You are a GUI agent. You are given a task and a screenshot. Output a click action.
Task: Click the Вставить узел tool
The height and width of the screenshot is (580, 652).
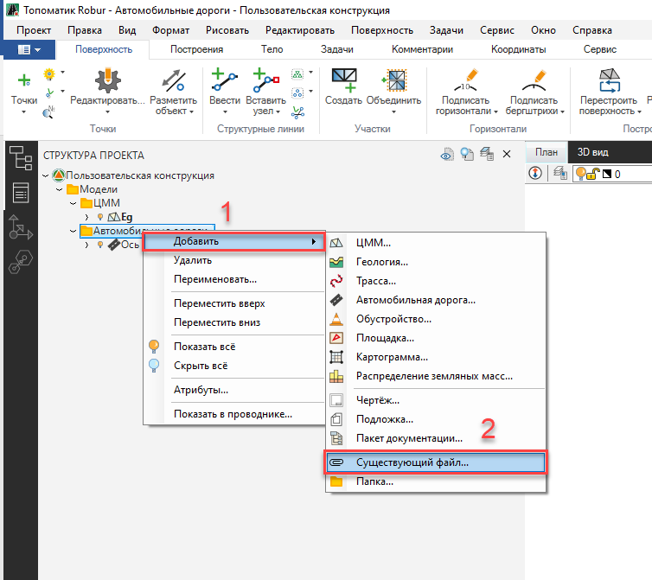pyautogui.click(x=266, y=80)
